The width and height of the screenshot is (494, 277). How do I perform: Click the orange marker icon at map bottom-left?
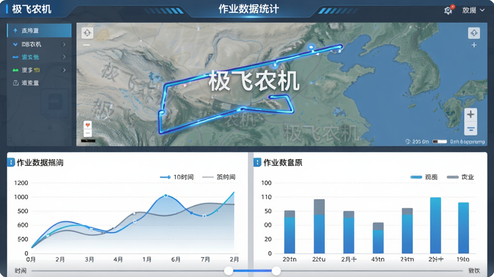(x=88, y=125)
